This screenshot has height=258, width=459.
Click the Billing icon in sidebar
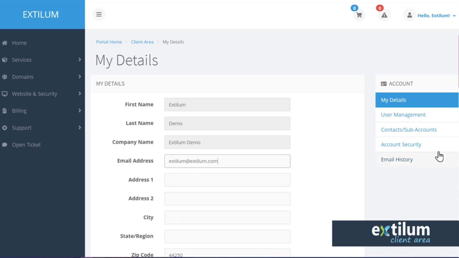(x=5, y=110)
